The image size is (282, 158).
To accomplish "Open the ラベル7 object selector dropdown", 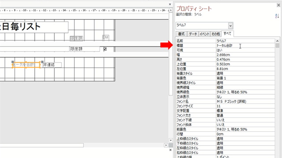I will tap(230, 26).
